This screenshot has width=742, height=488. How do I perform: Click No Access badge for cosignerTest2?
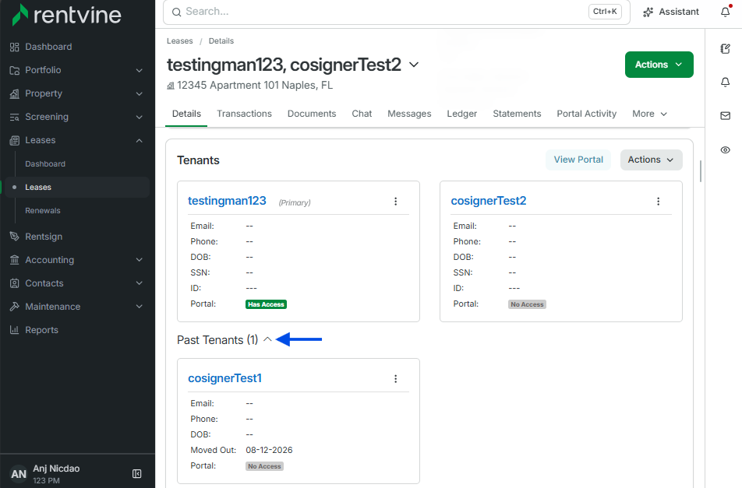[x=527, y=304]
